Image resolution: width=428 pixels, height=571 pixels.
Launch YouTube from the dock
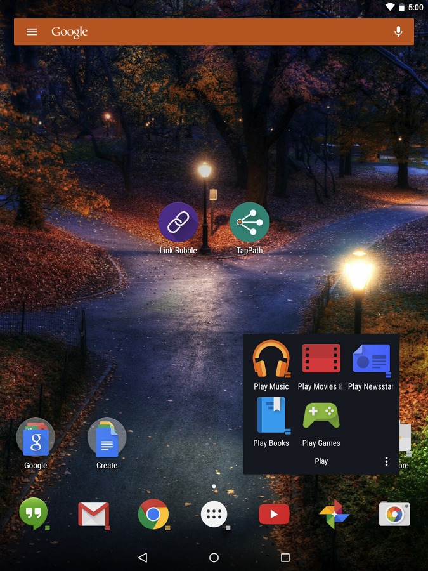tap(274, 514)
